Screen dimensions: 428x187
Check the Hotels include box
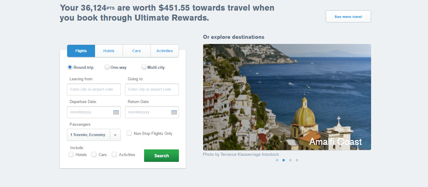[71, 154]
